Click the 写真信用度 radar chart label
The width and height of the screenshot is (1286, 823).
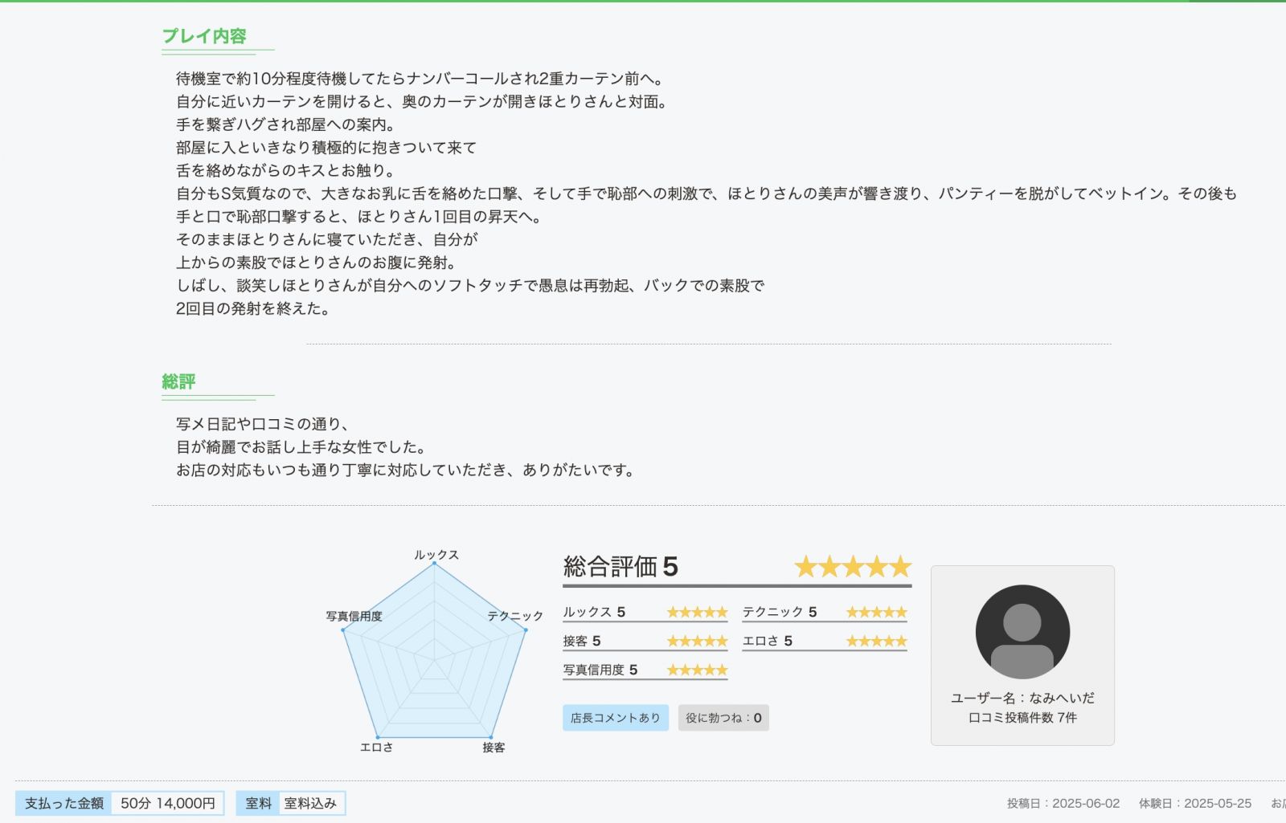[354, 616]
